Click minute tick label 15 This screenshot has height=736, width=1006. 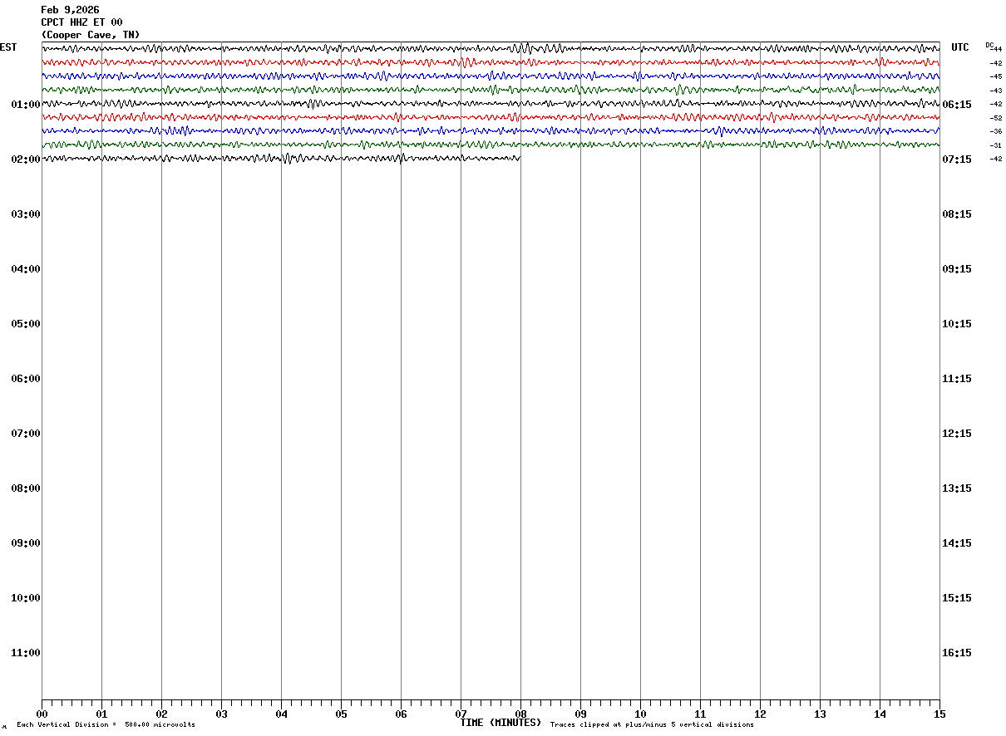tap(939, 714)
